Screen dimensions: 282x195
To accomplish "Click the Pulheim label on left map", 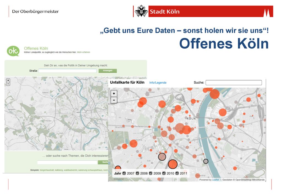I will 45,93.
